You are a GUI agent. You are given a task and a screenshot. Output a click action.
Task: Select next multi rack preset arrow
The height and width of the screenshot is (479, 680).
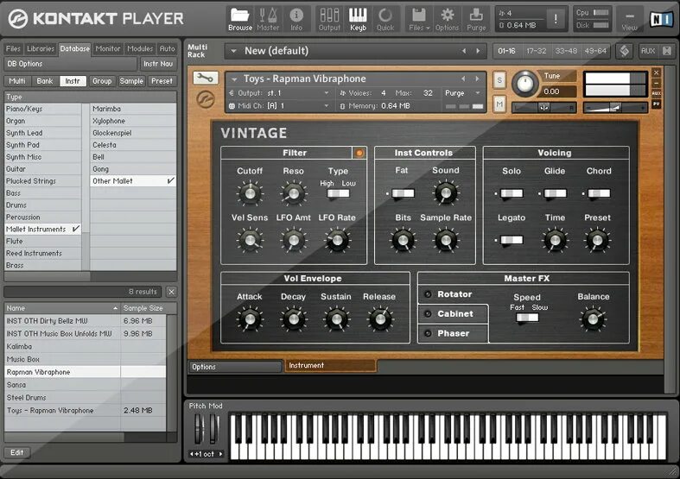tap(478, 51)
